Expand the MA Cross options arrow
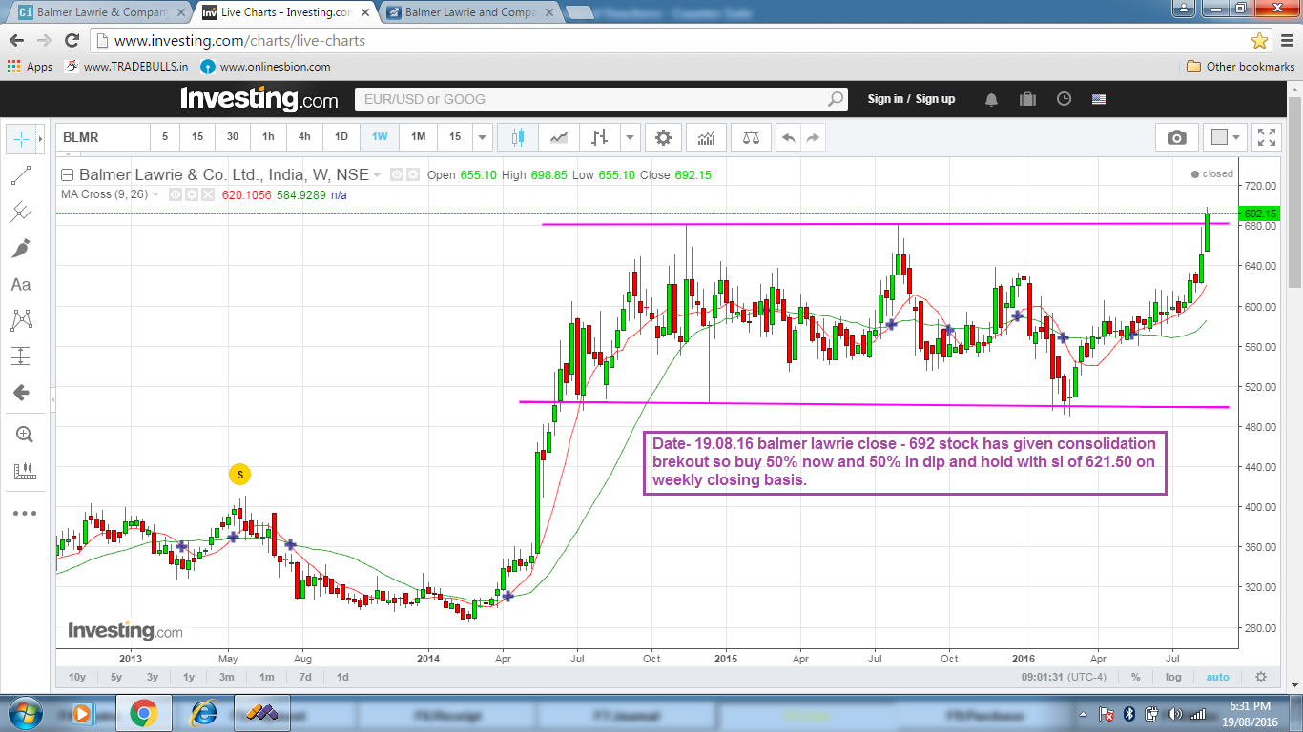 click(x=156, y=194)
